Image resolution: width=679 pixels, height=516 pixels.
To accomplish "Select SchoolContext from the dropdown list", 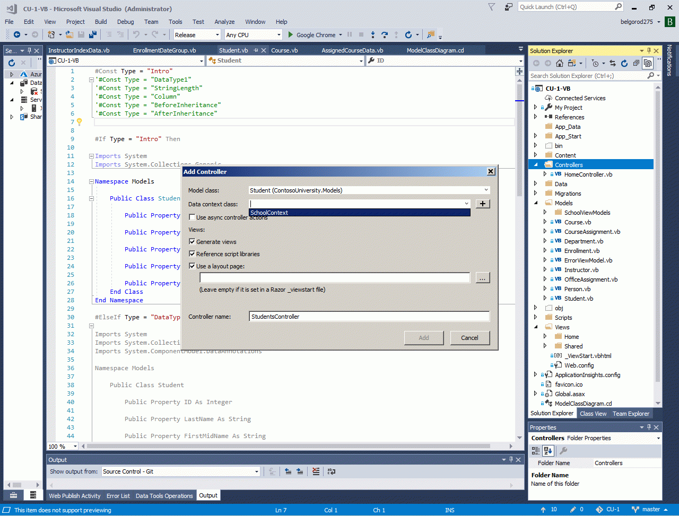I will (360, 213).
